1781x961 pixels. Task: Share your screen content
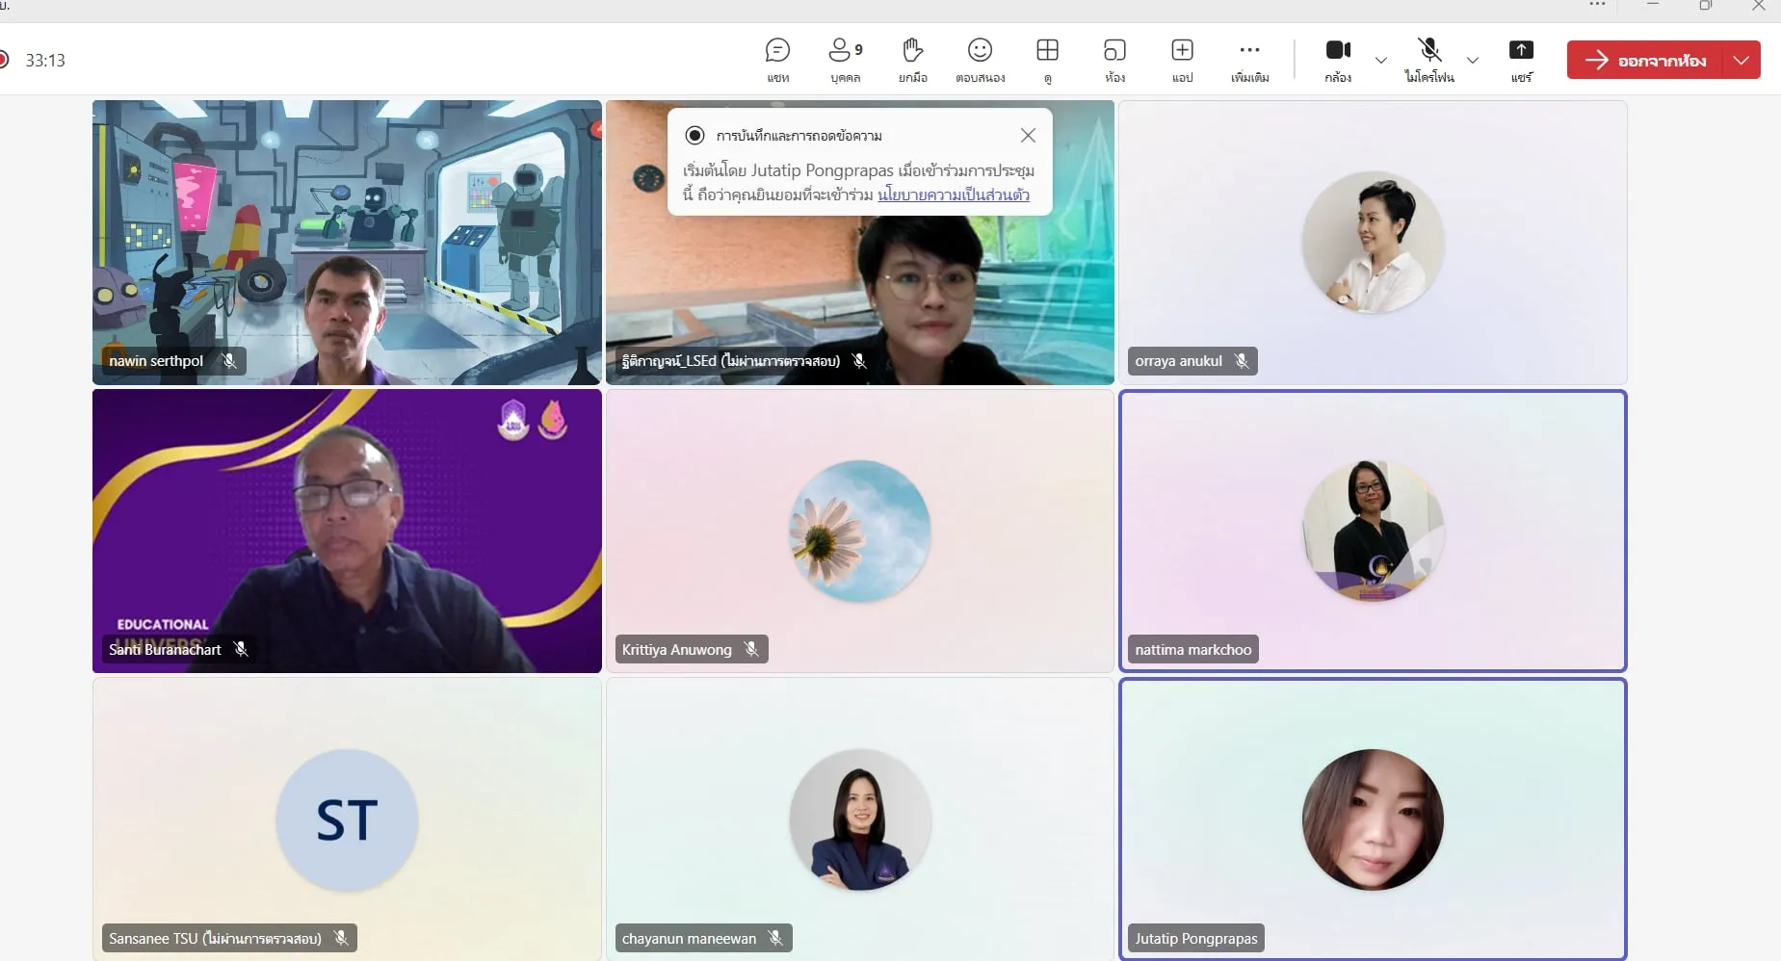[x=1521, y=60]
